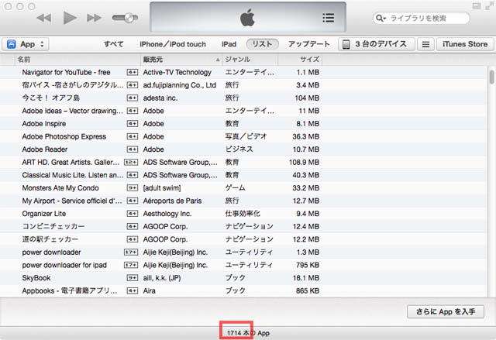Viewport: 496px width, 340px height.
Task: Click the ビジネス genre cell
Action: pyautogui.click(x=239, y=149)
